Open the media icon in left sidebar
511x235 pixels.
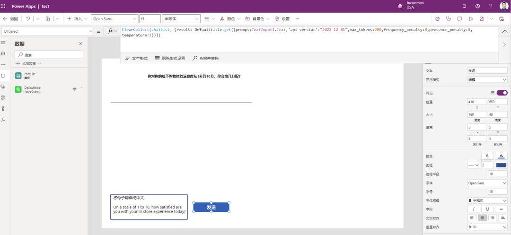3,87
